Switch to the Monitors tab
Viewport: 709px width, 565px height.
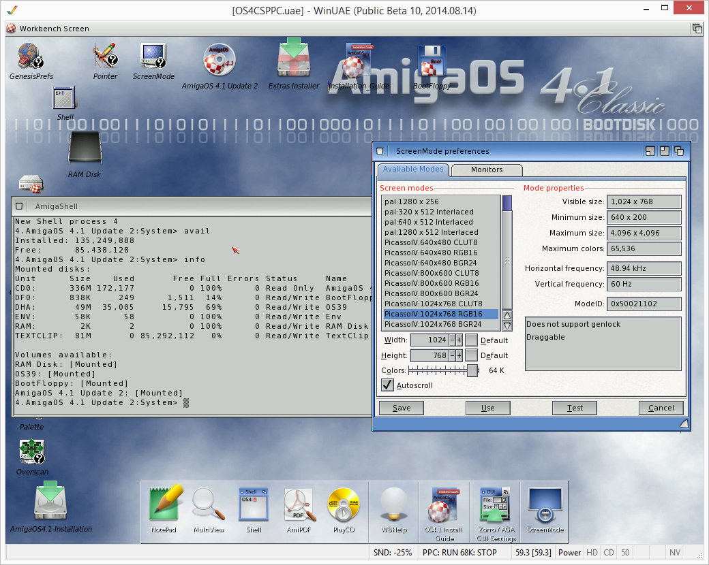tap(486, 169)
